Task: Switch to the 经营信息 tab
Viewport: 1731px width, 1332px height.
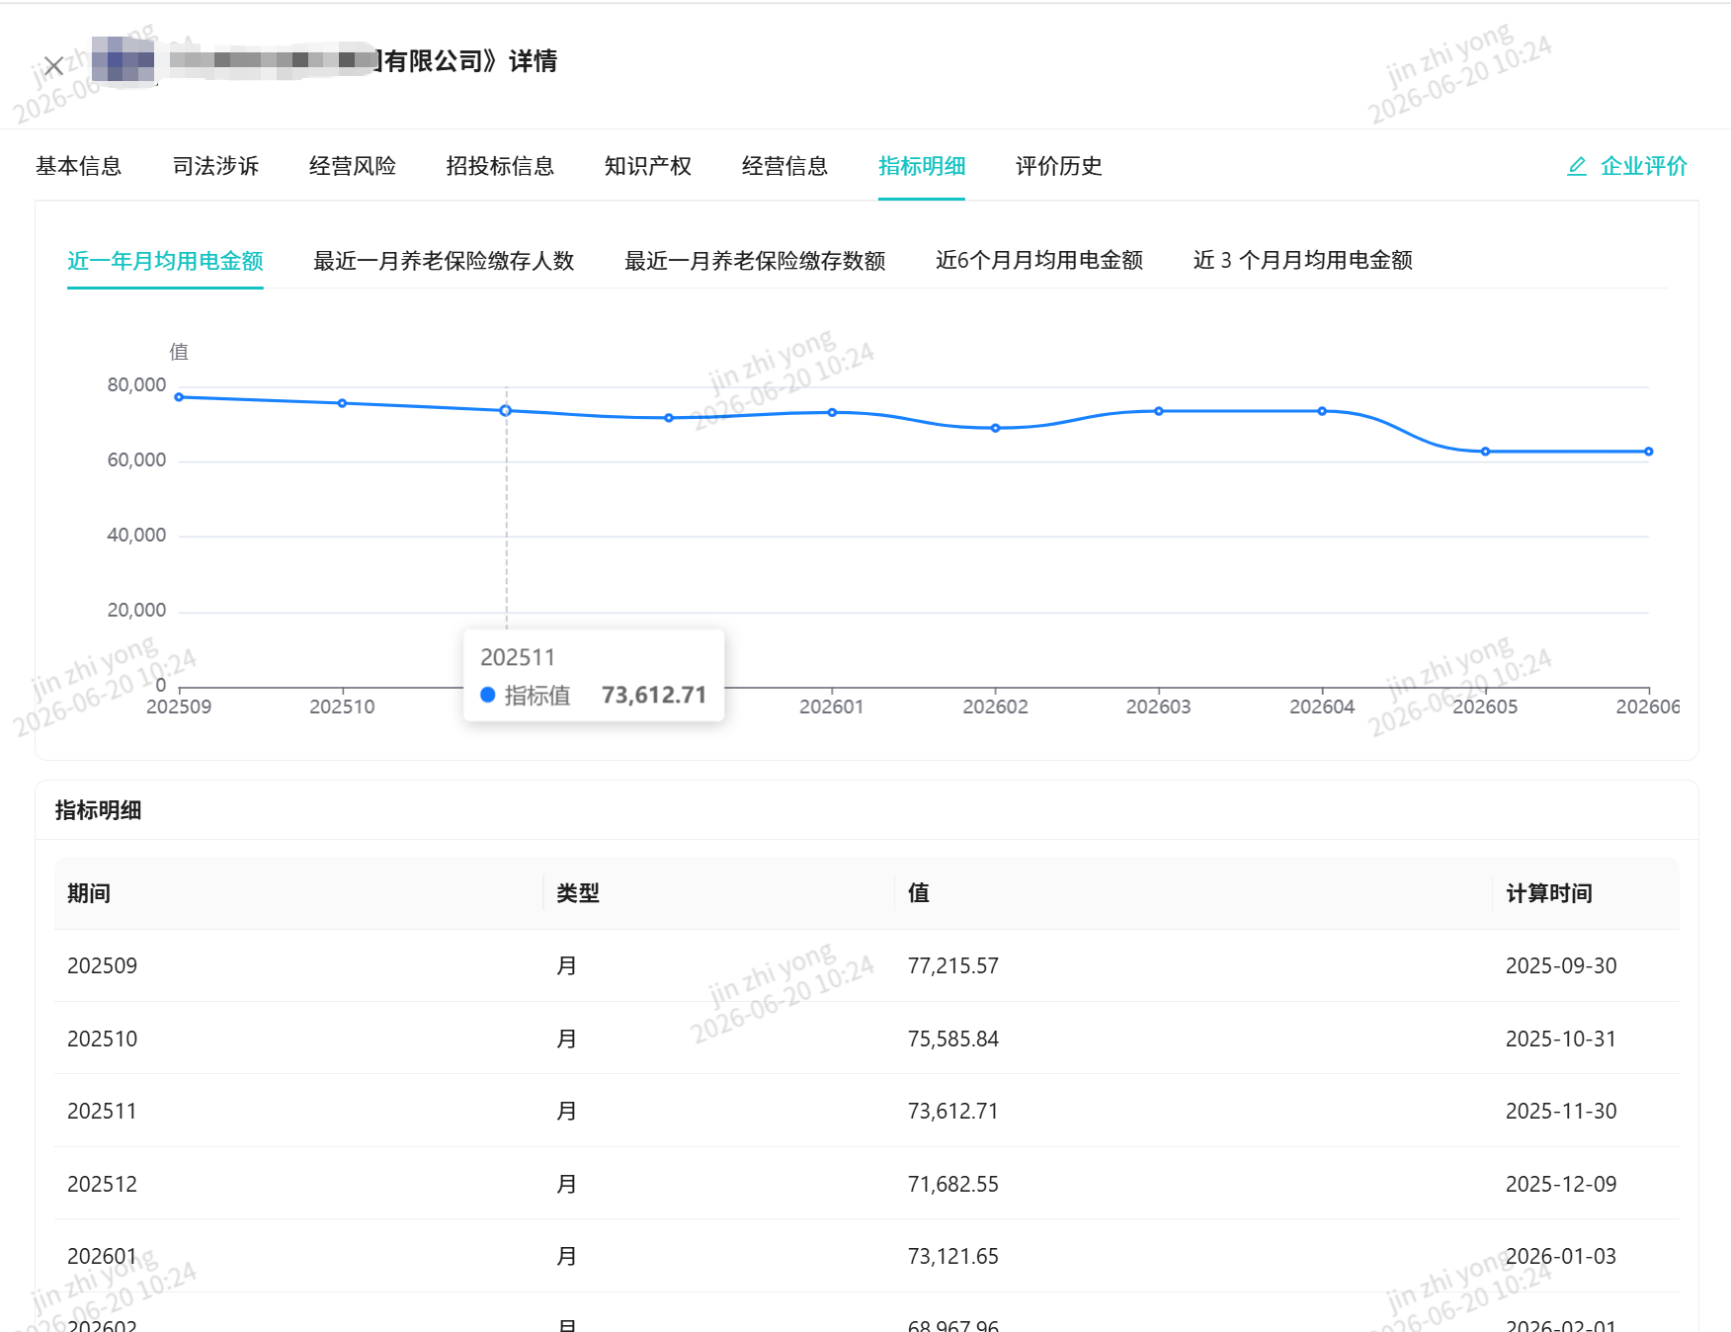Action: point(784,166)
